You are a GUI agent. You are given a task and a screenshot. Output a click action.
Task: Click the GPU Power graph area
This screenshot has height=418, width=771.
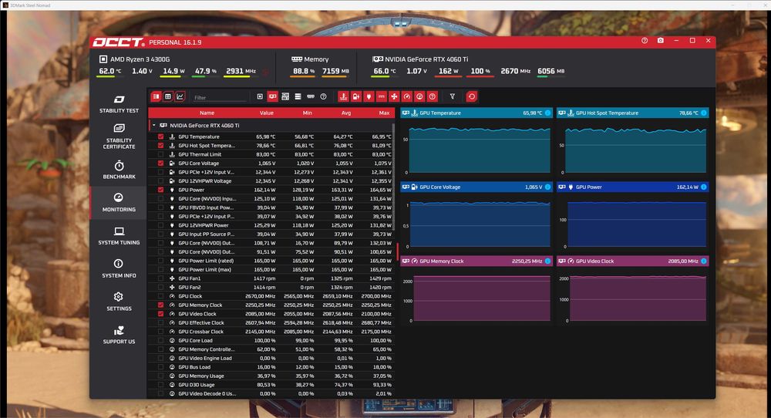(x=636, y=224)
